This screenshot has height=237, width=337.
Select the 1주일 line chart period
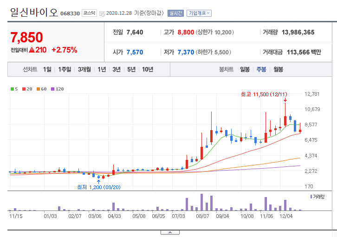point(65,69)
